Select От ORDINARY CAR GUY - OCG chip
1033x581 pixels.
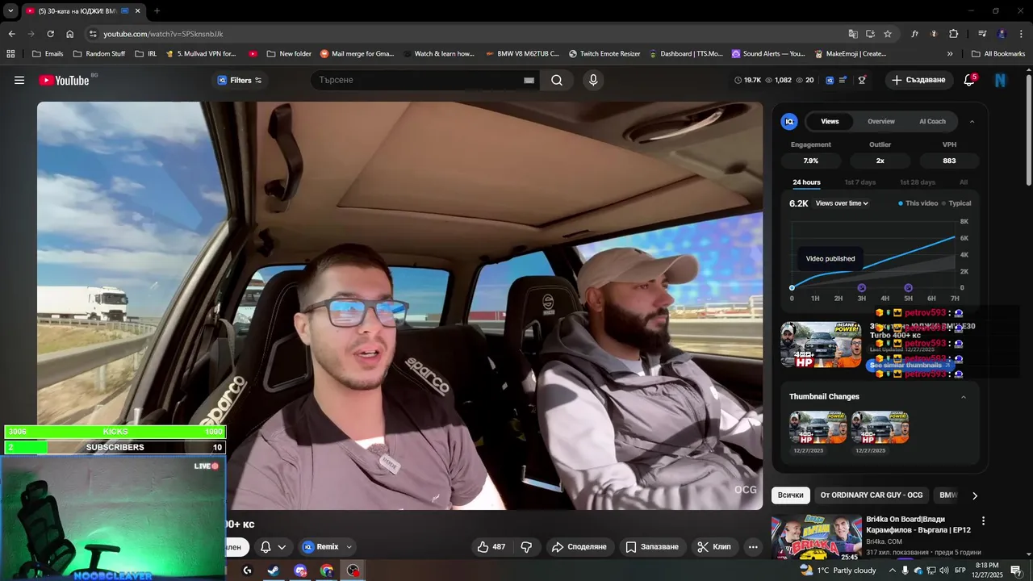pos(871,495)
